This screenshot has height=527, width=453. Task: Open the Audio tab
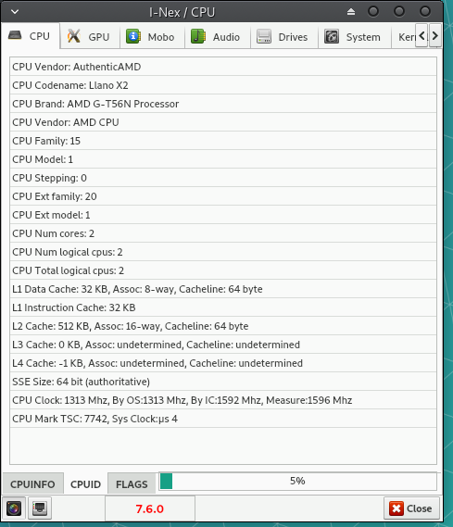point(218,36)
